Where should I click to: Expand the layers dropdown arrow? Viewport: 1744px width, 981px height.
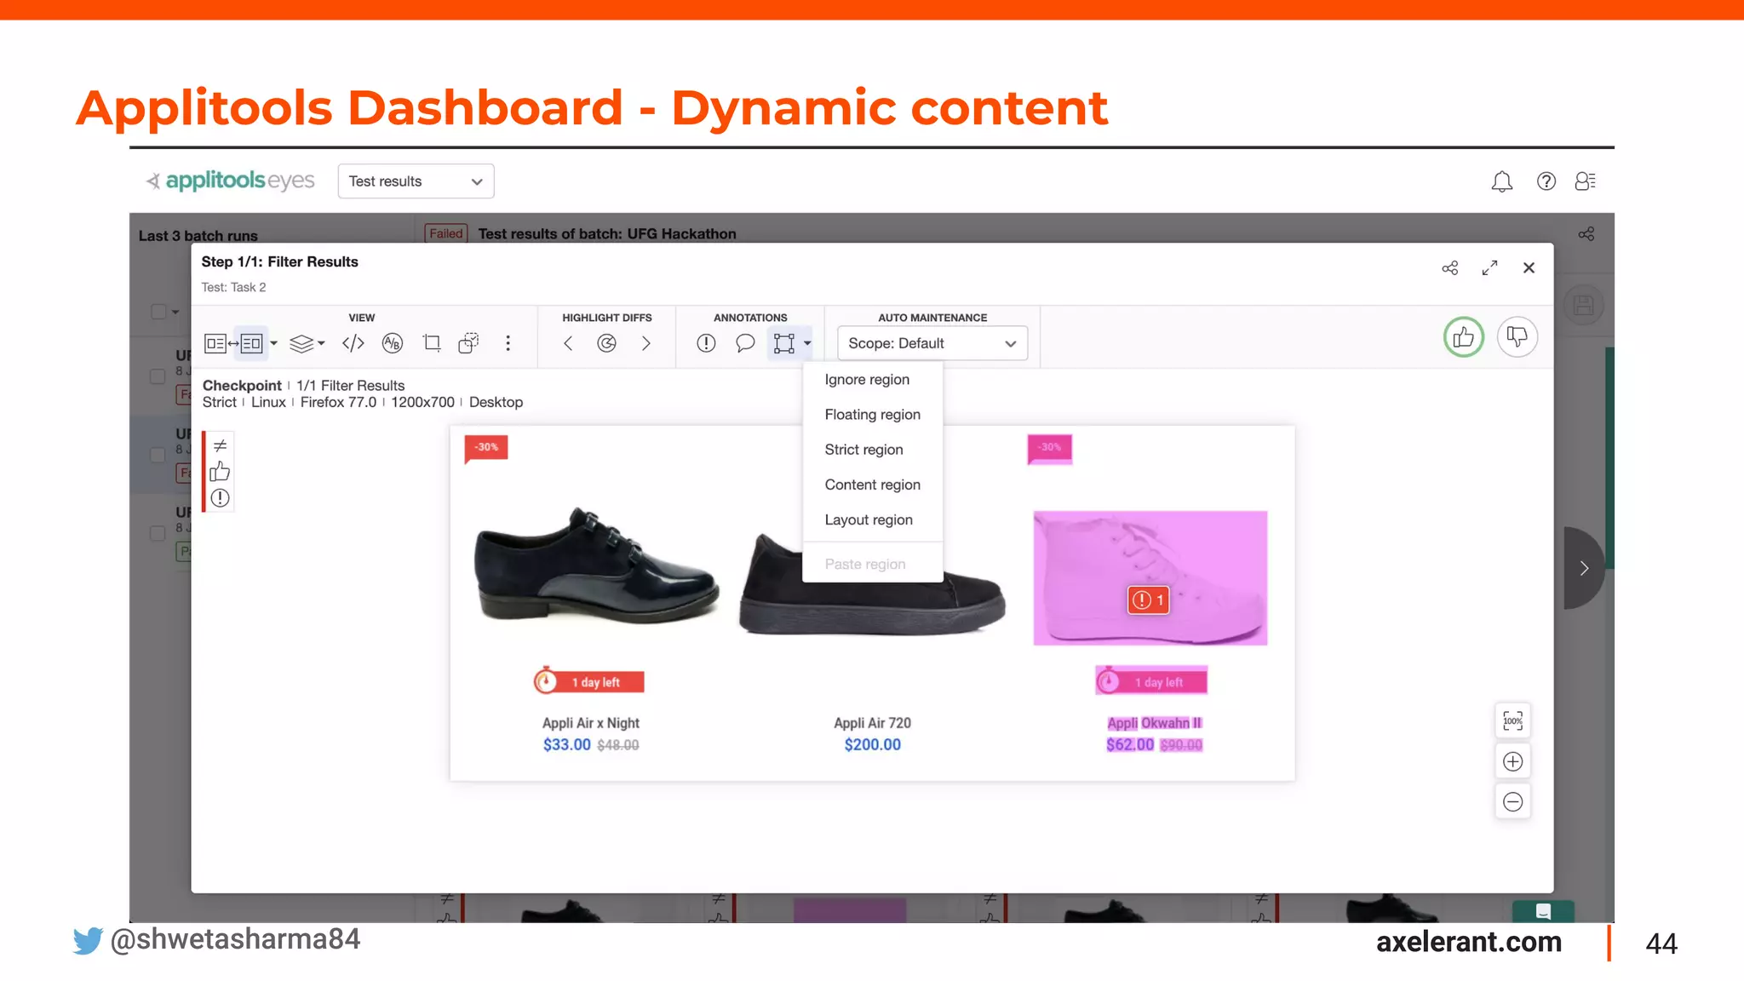pyautogui.click(x=321, y=343)
